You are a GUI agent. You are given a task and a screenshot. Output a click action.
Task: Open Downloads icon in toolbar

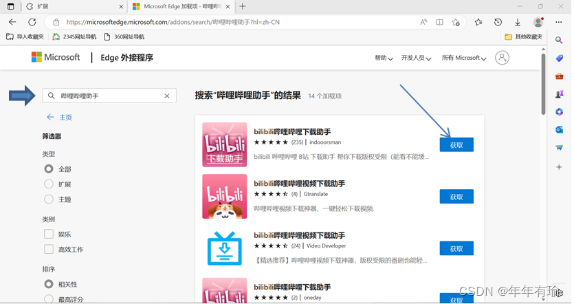tap(518, 22)
